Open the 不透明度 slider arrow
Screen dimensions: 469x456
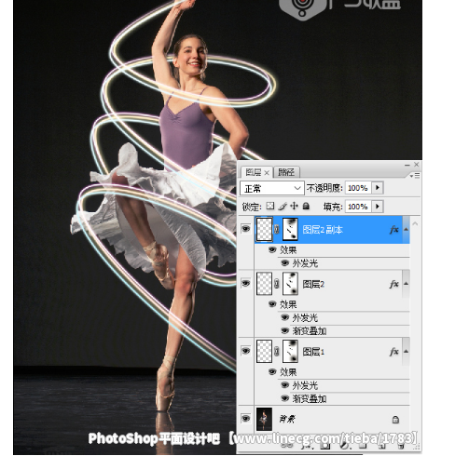pos(378,188)
